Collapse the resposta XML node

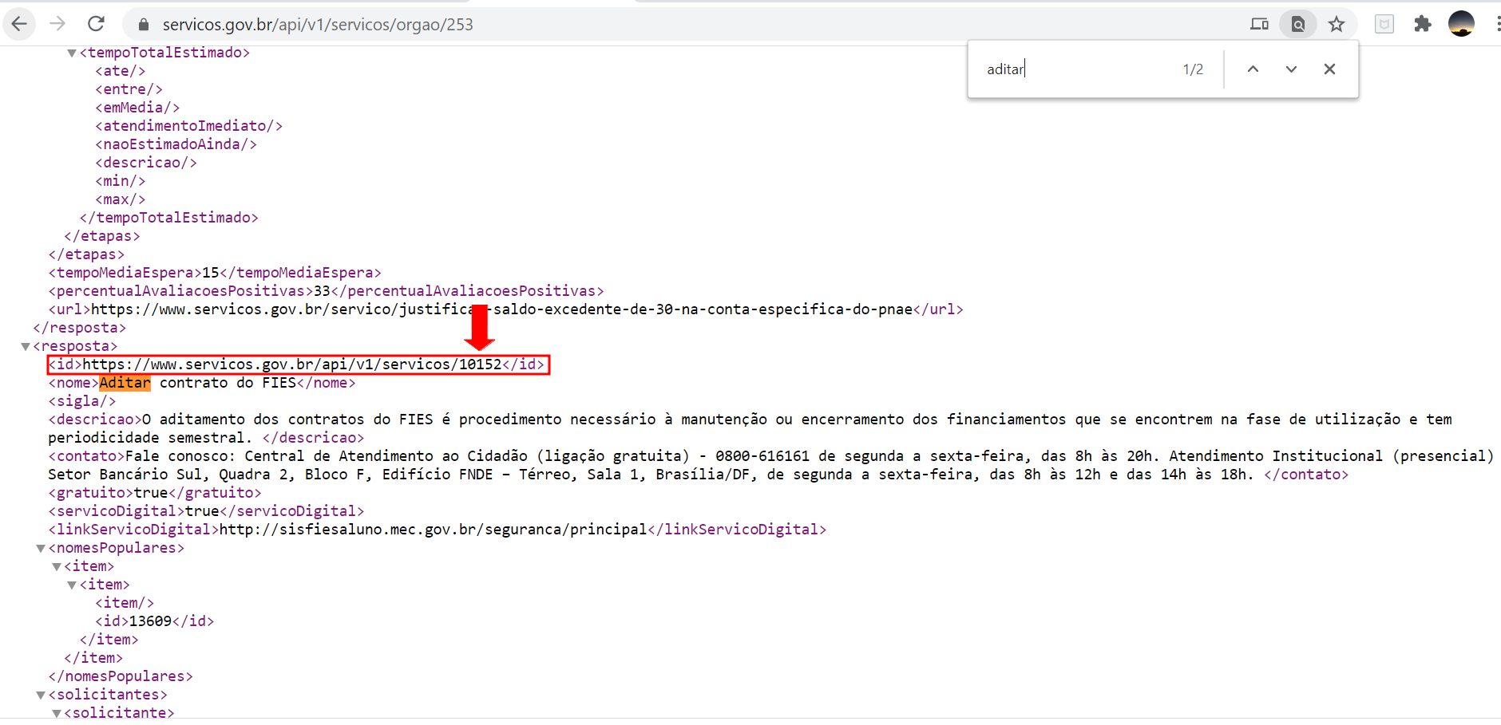pos(26,347)
